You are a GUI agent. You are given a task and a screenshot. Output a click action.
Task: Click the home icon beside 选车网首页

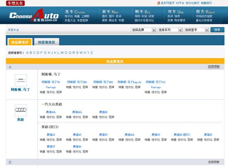click(158, 3)
